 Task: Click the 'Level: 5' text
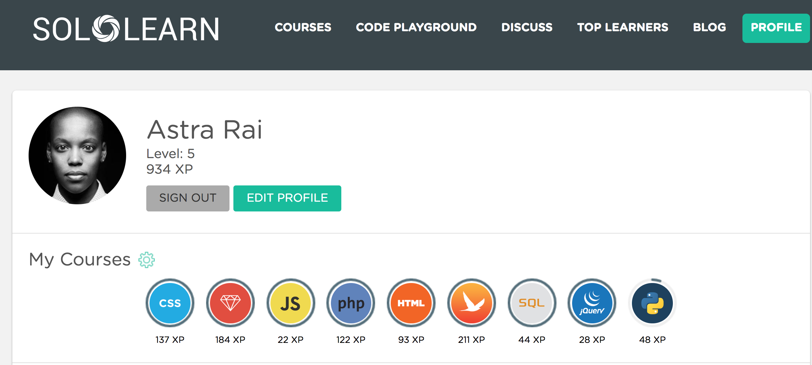[x=171, y=154]
